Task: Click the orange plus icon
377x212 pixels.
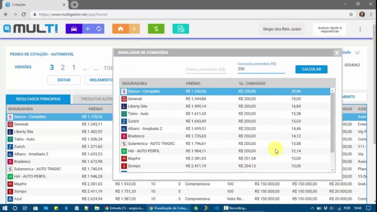Action: (135, 29)
